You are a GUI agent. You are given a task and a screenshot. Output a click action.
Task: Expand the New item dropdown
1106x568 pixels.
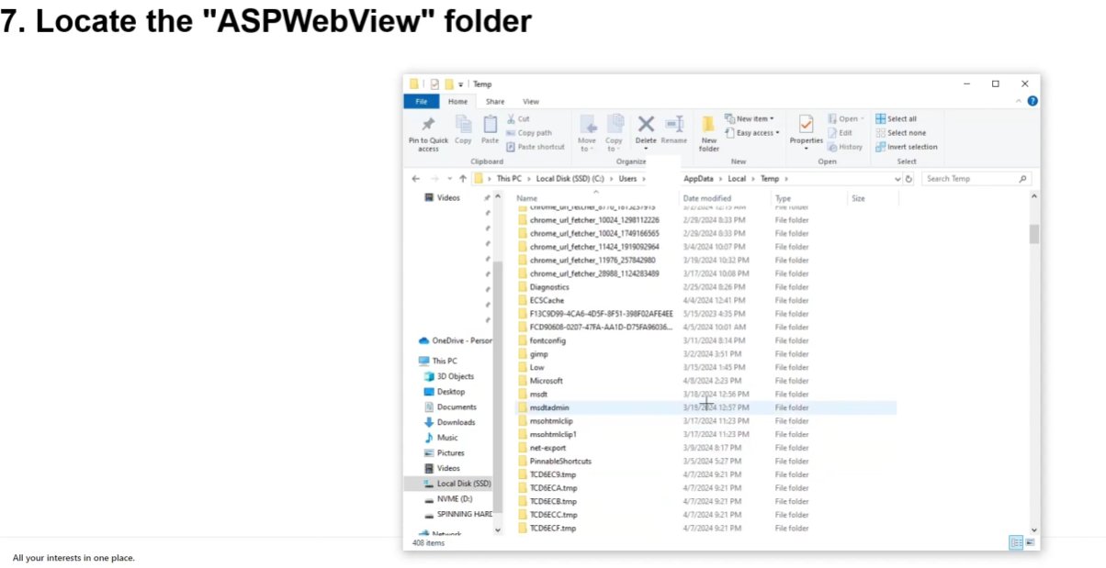(750, 117)
